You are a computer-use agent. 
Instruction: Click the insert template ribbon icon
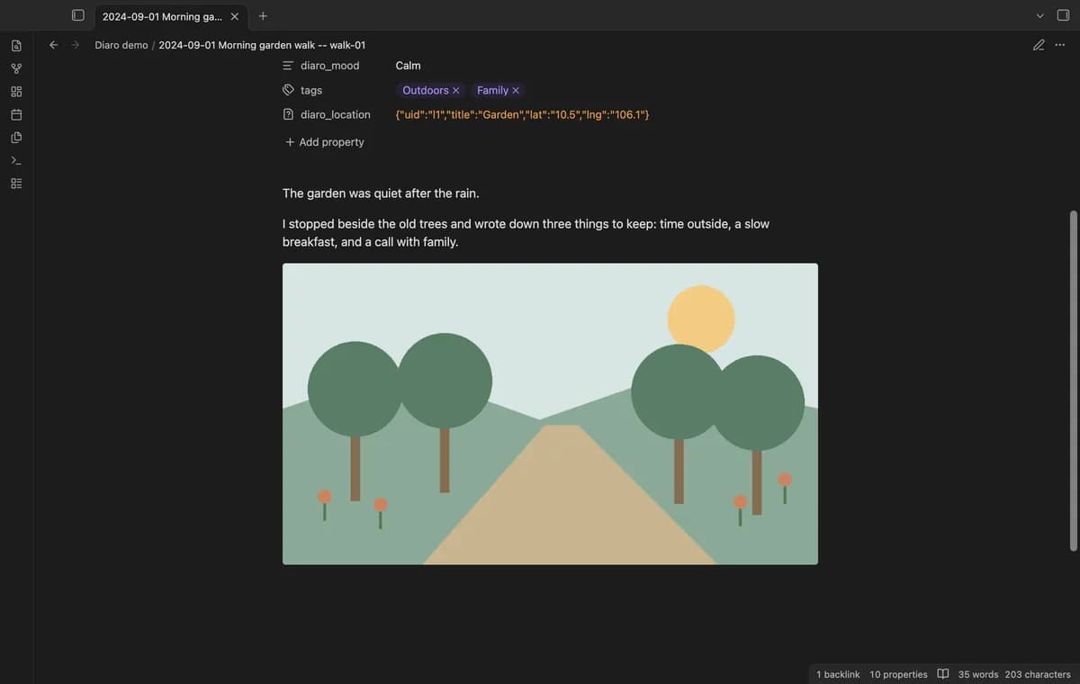pos(16,138)
